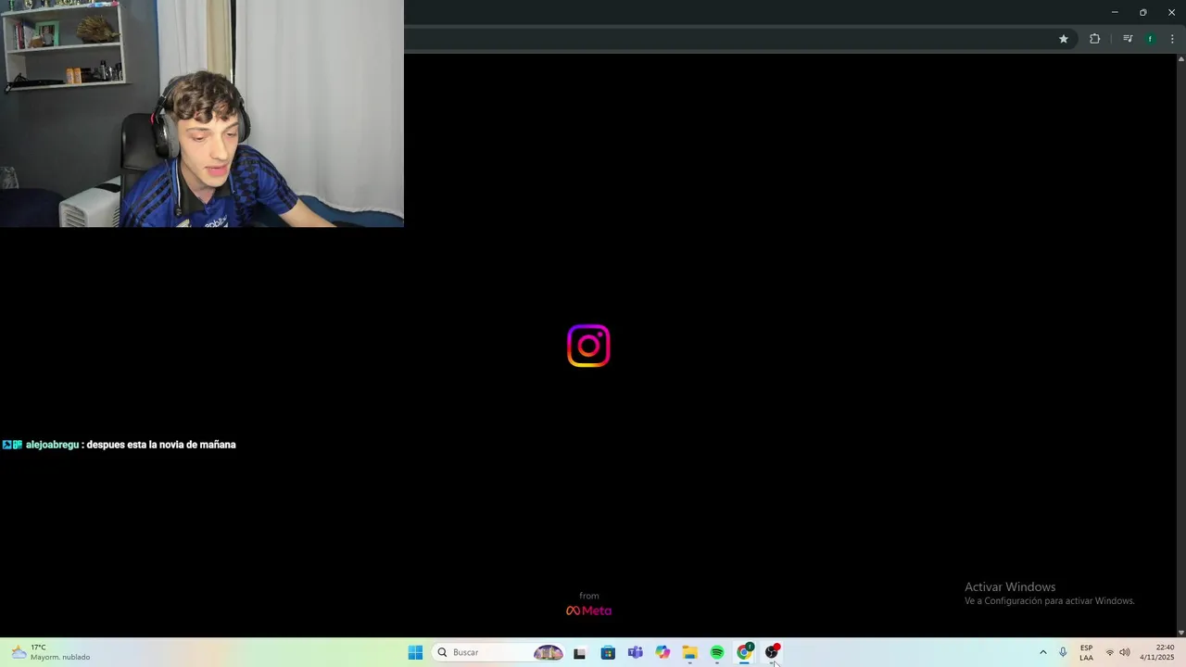Screen dimensions: 1186x667
Task: Open Chrome three-dot menu
Action: click(1172, 39)
